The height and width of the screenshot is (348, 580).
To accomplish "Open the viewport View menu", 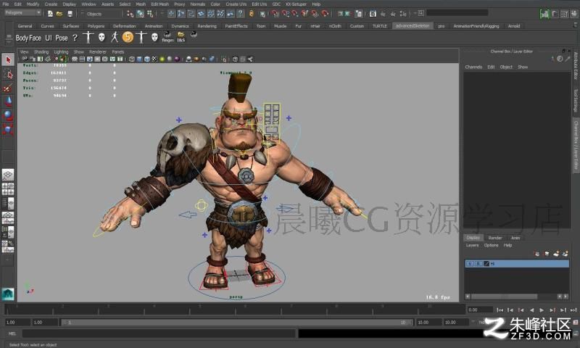I will tap(24, 51).
